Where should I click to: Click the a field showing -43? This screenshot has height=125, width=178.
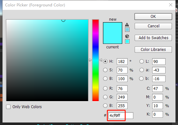(x=159, y=70)
